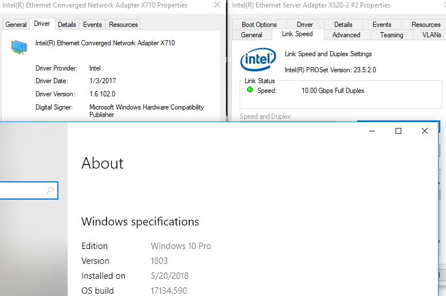Click Intel(R) PROSet Version: 23.5.2.0 text
Viewport: 446px width, 296px height.
[330, 70]
